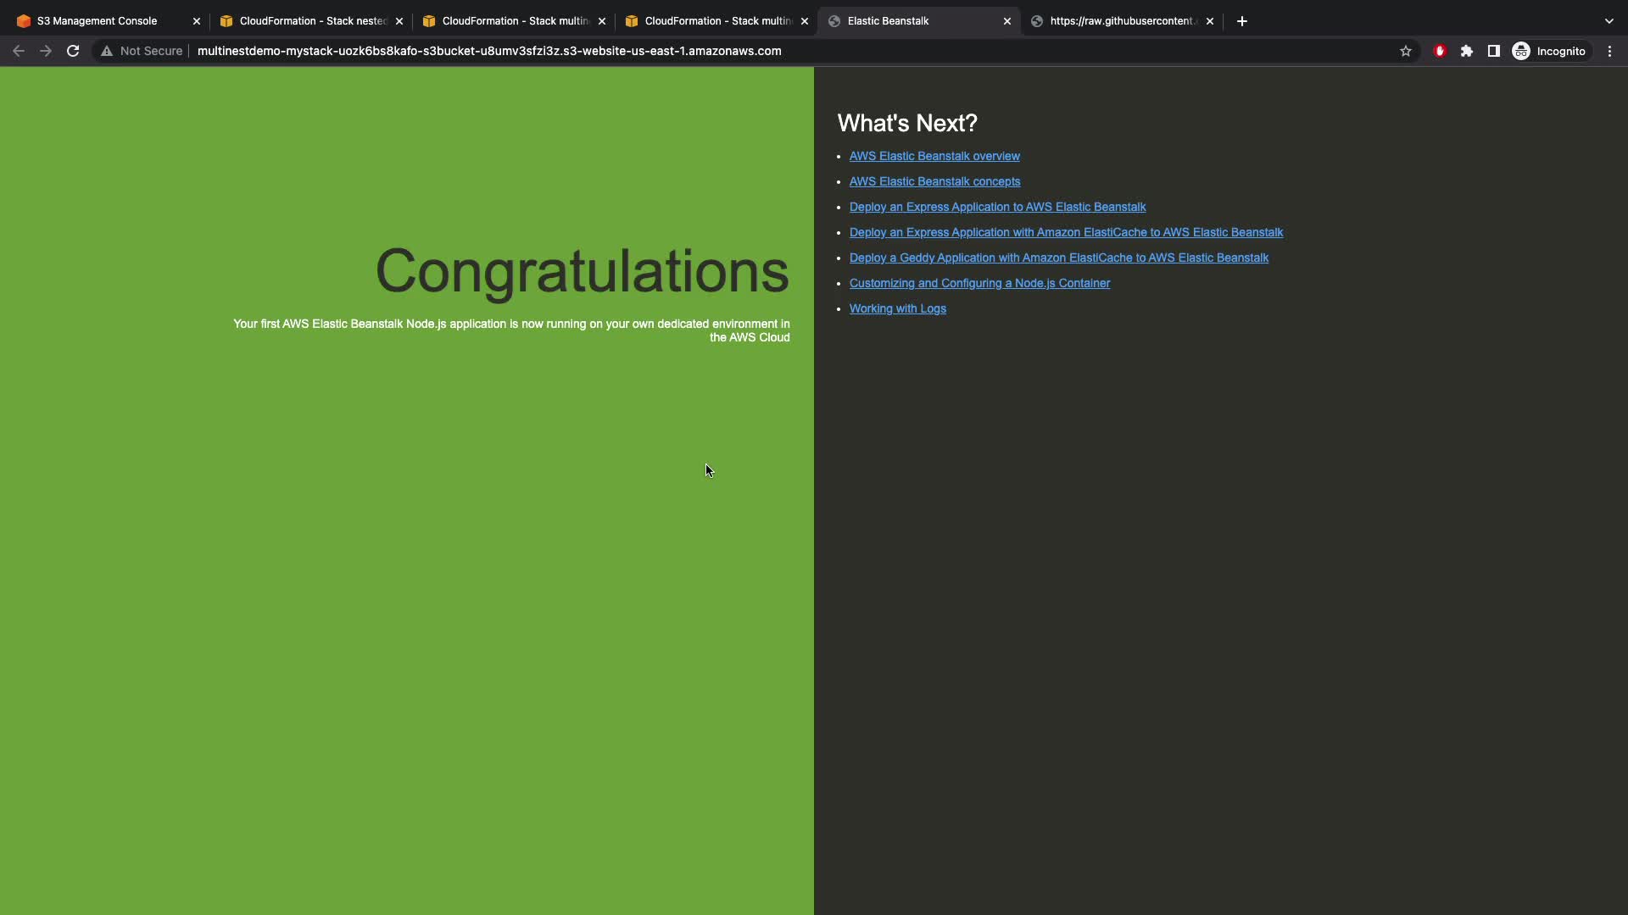
Task: Open Customizing and Configuring Node.js Container link
Action: coord(979,283)
